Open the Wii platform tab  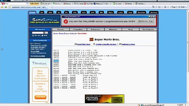101,12
